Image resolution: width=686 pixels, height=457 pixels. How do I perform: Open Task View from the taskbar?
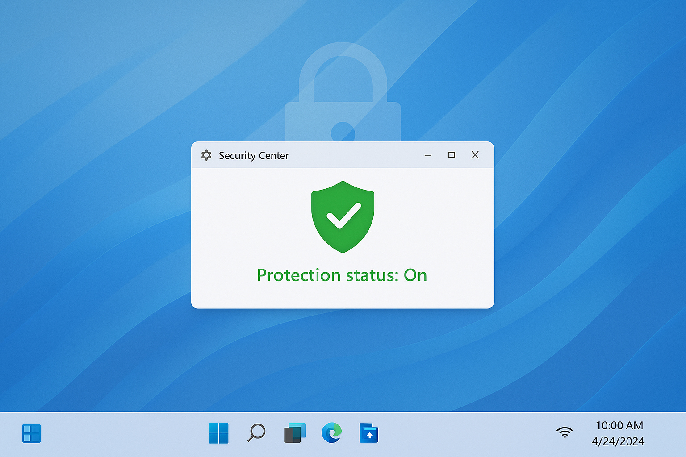click(293, 433)
